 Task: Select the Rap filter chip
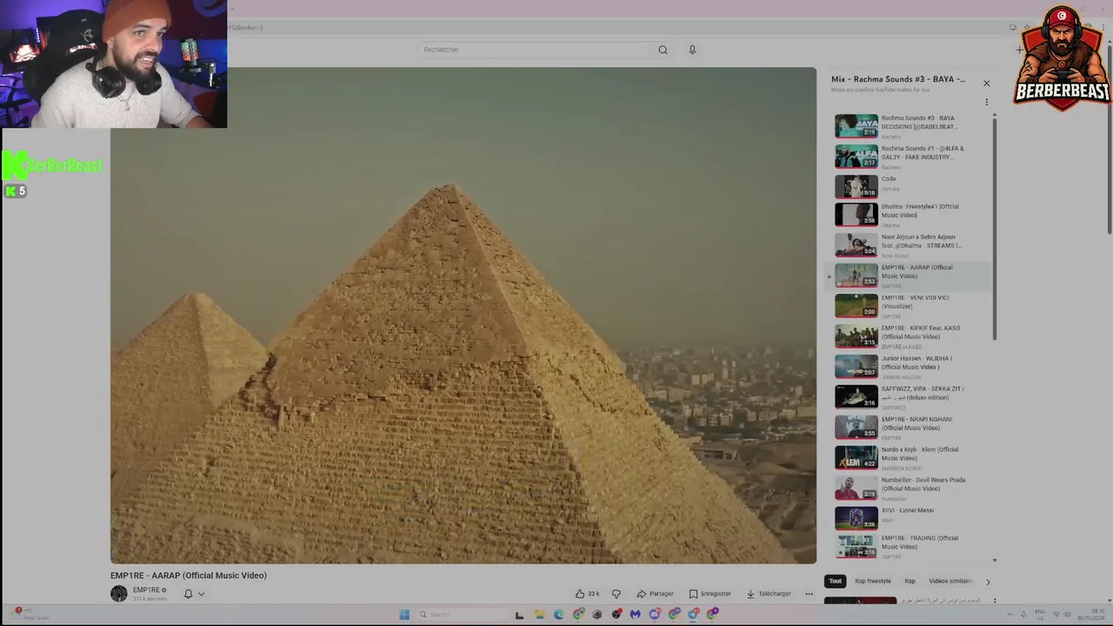tap(910, 581)
